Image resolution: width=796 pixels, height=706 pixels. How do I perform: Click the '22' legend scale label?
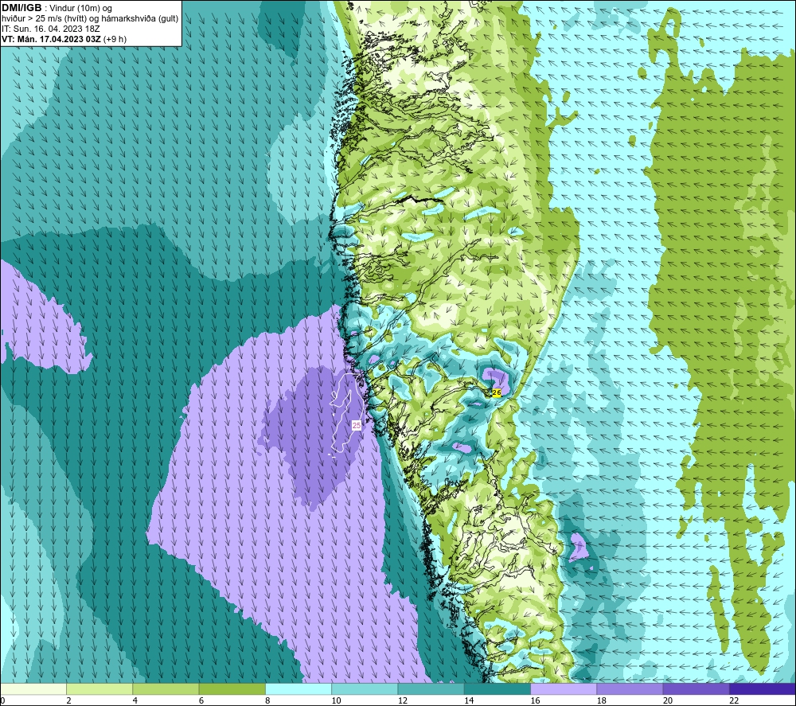pyautogui.click(x=734, y=700)
